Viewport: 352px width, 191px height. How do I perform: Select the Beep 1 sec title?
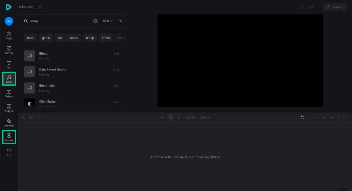click(x=47, y=86)
